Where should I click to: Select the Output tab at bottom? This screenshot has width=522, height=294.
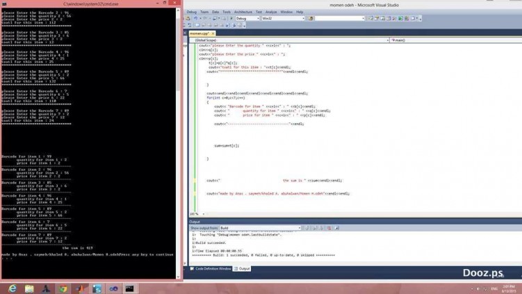pyautogui.click(x=242, y=268)
